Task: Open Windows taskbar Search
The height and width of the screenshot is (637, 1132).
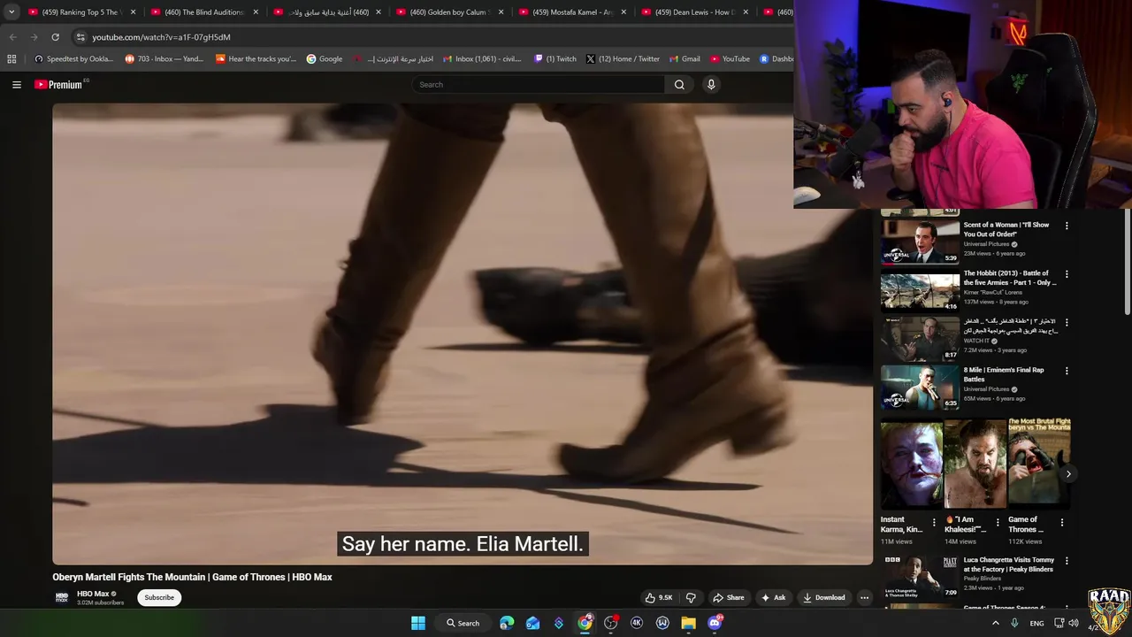Action: 463,623
